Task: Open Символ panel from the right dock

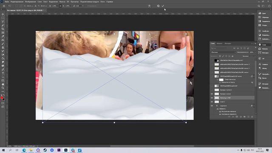Action: click(263, 64)
